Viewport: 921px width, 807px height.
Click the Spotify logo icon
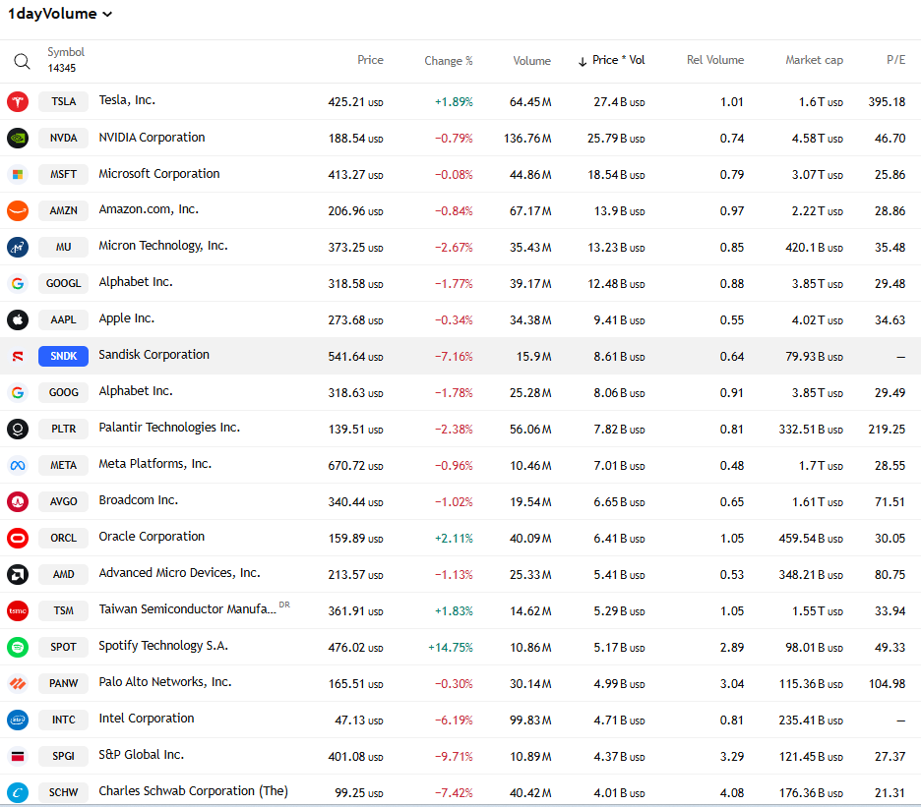[18, 648]
